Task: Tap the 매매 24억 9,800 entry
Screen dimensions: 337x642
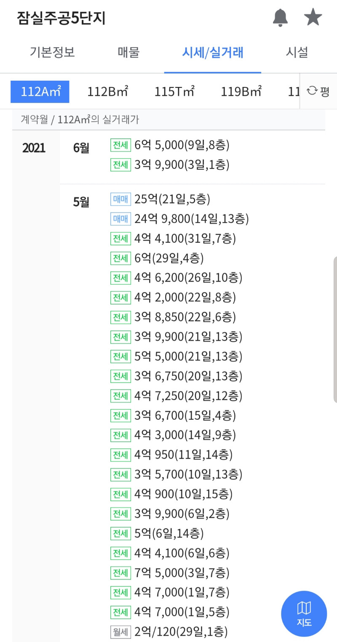Action: [192, 219]
